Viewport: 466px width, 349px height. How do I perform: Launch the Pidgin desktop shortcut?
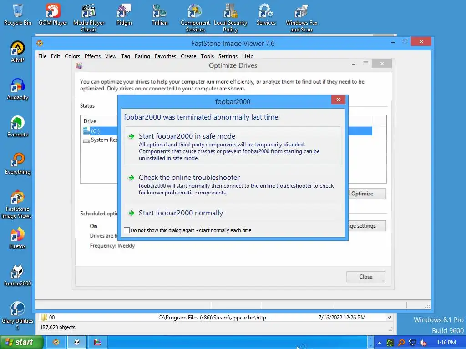coord(124,14)
